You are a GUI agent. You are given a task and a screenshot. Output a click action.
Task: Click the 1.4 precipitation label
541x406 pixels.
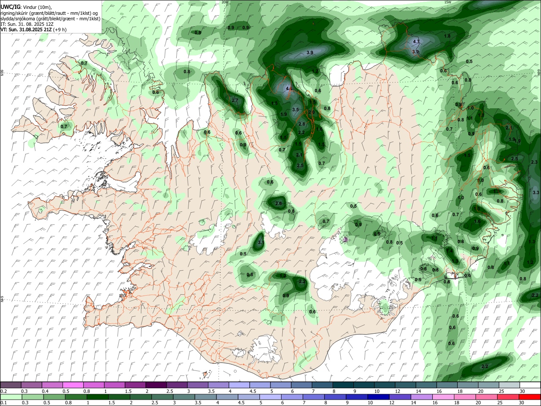450,251
